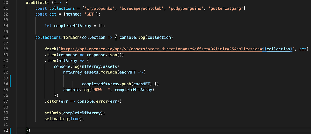The height and width of the screenshot is (134, 311).
Task: Click line number 72 in the gutter
Action: (x=6, y=130)
